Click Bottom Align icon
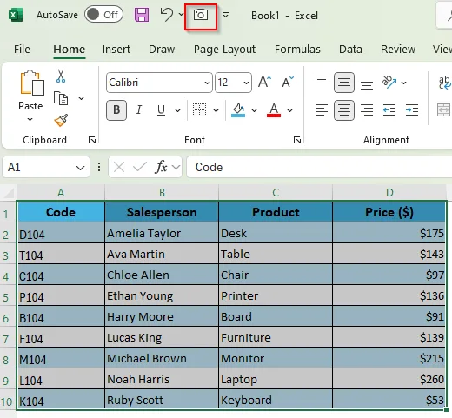 pyautogui.click(x=367, y=85)
